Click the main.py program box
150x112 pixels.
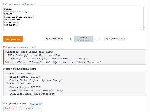(83, 39)
